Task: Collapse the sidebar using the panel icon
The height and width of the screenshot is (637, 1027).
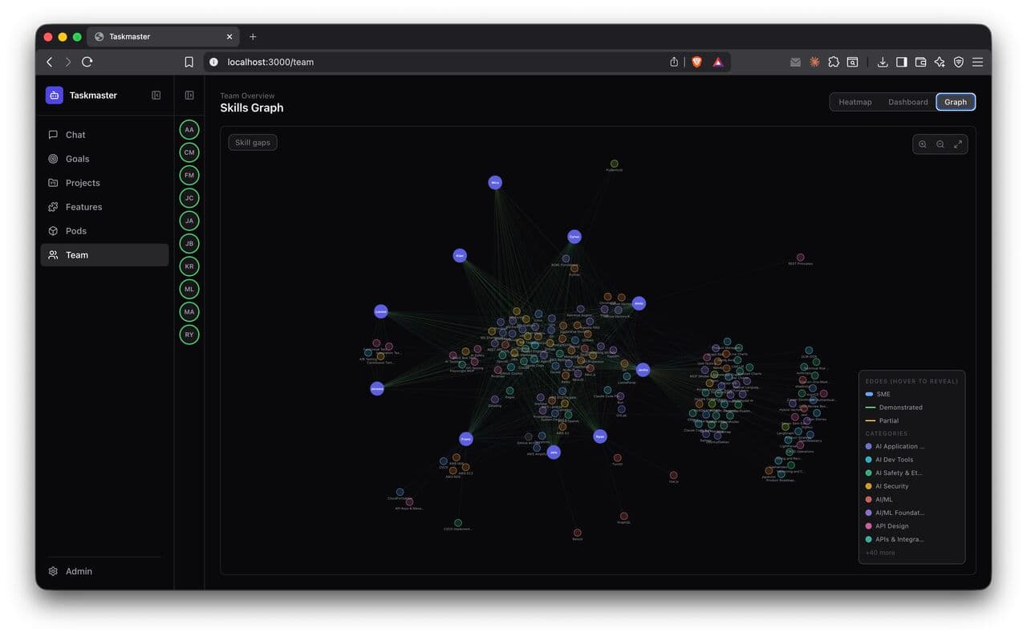Action: 156,95
